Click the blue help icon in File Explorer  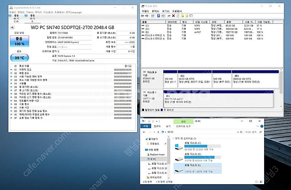click(262, 126)
